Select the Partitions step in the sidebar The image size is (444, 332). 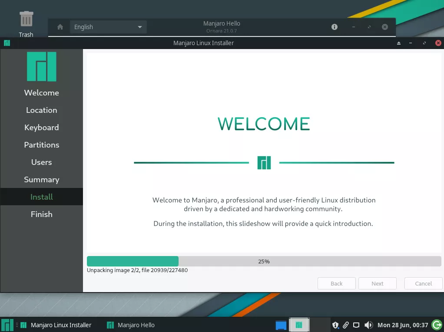coord(42,145)
